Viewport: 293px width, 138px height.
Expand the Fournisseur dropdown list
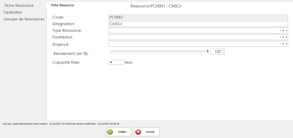pos(280,37)
